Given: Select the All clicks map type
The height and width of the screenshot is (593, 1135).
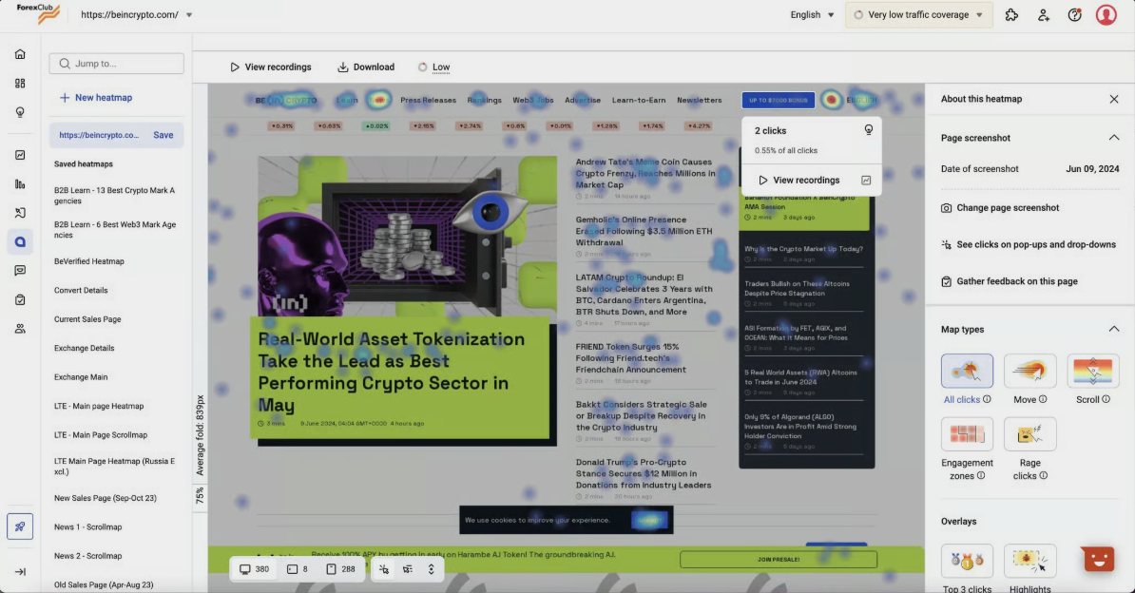Looking at the screenshot, I should tap(967, 371).
